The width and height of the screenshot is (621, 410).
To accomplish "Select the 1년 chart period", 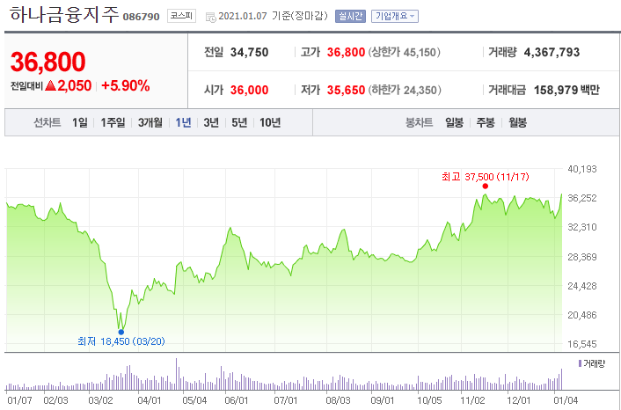I will click(183, 122).
